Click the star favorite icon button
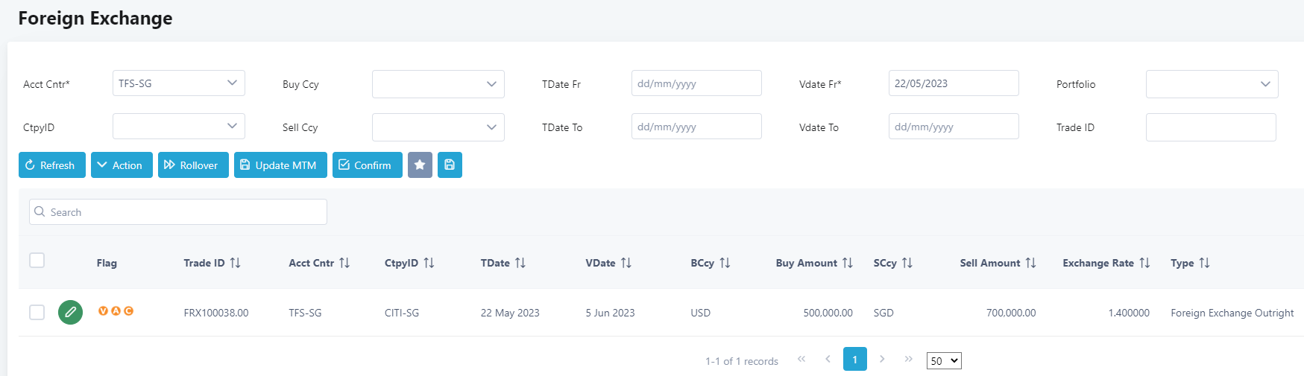Screen dimensions: 1304x376 [420, 165]
